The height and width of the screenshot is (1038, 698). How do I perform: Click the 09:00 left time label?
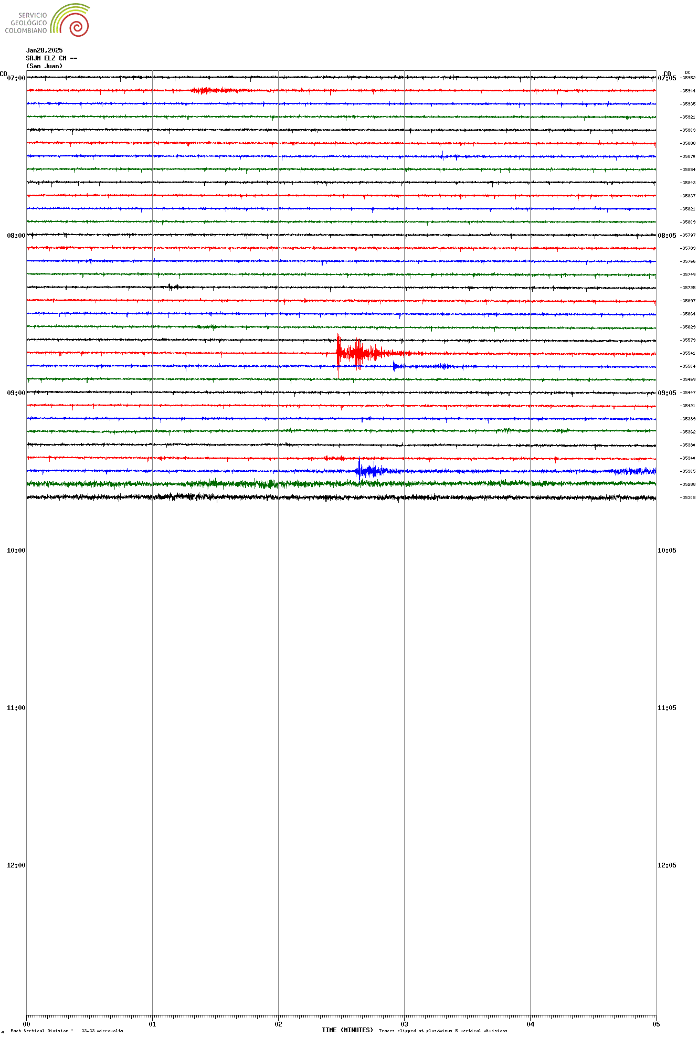pyautogui.click(x=16, y=393)
